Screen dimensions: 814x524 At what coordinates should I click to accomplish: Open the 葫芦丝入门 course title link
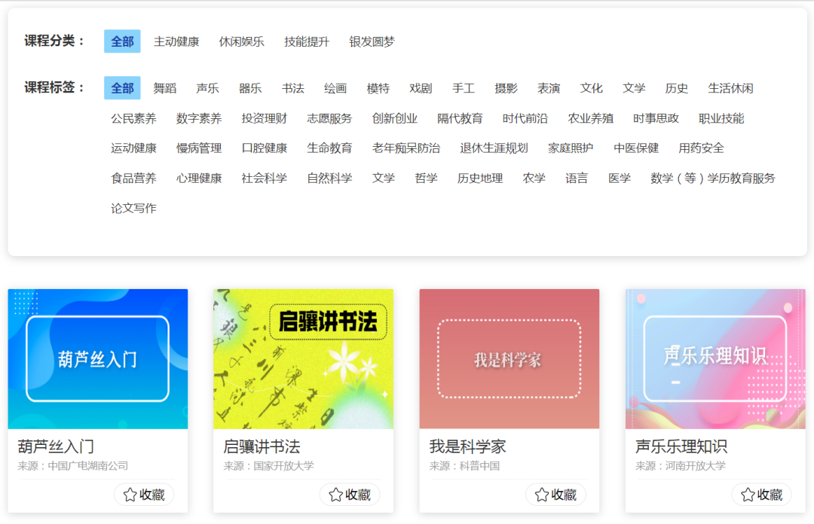pyautogui.click(x=56, y=446)
